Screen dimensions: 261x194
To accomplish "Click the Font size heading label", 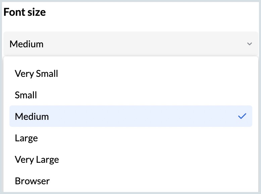I will (24, 12).
